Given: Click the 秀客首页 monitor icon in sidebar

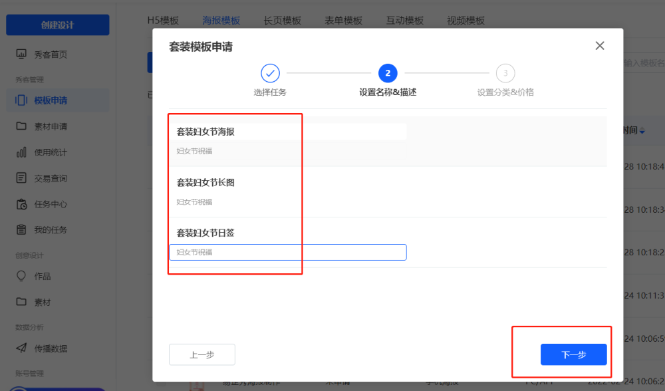Looking at the screenshot, I should click(21, 54).
